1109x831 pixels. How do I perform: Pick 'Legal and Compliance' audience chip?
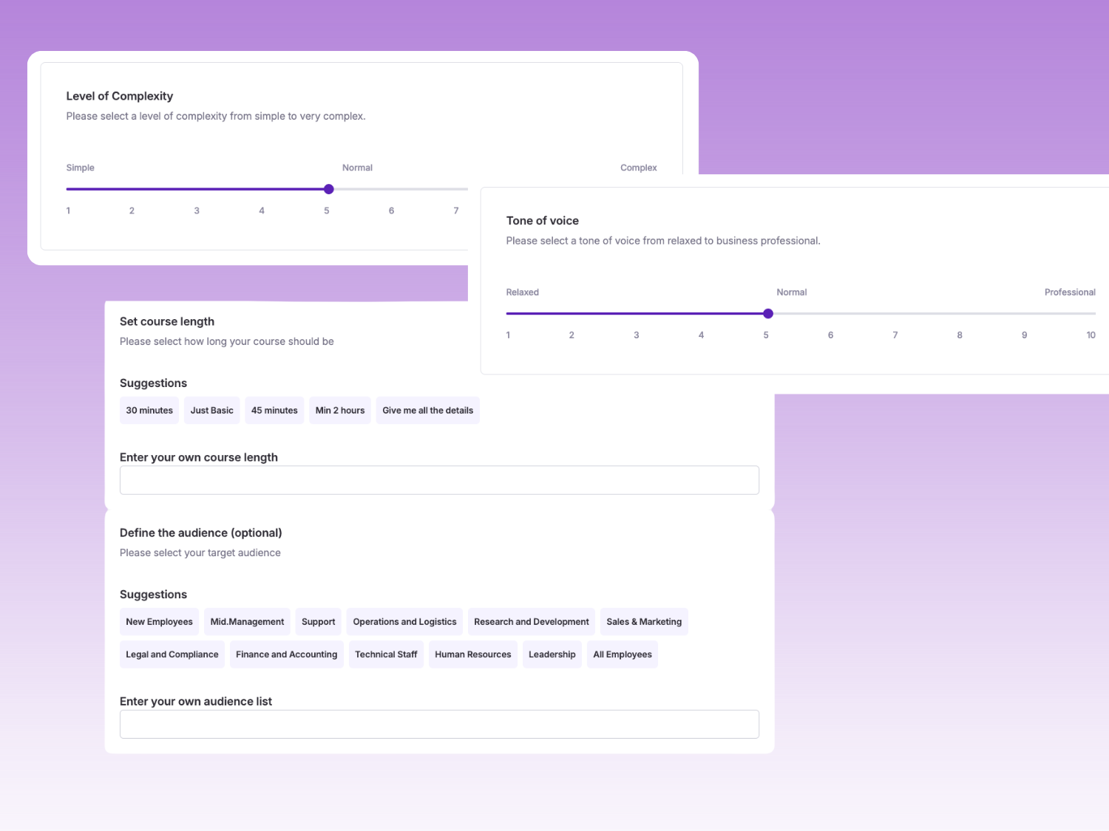tap(172, 654)
